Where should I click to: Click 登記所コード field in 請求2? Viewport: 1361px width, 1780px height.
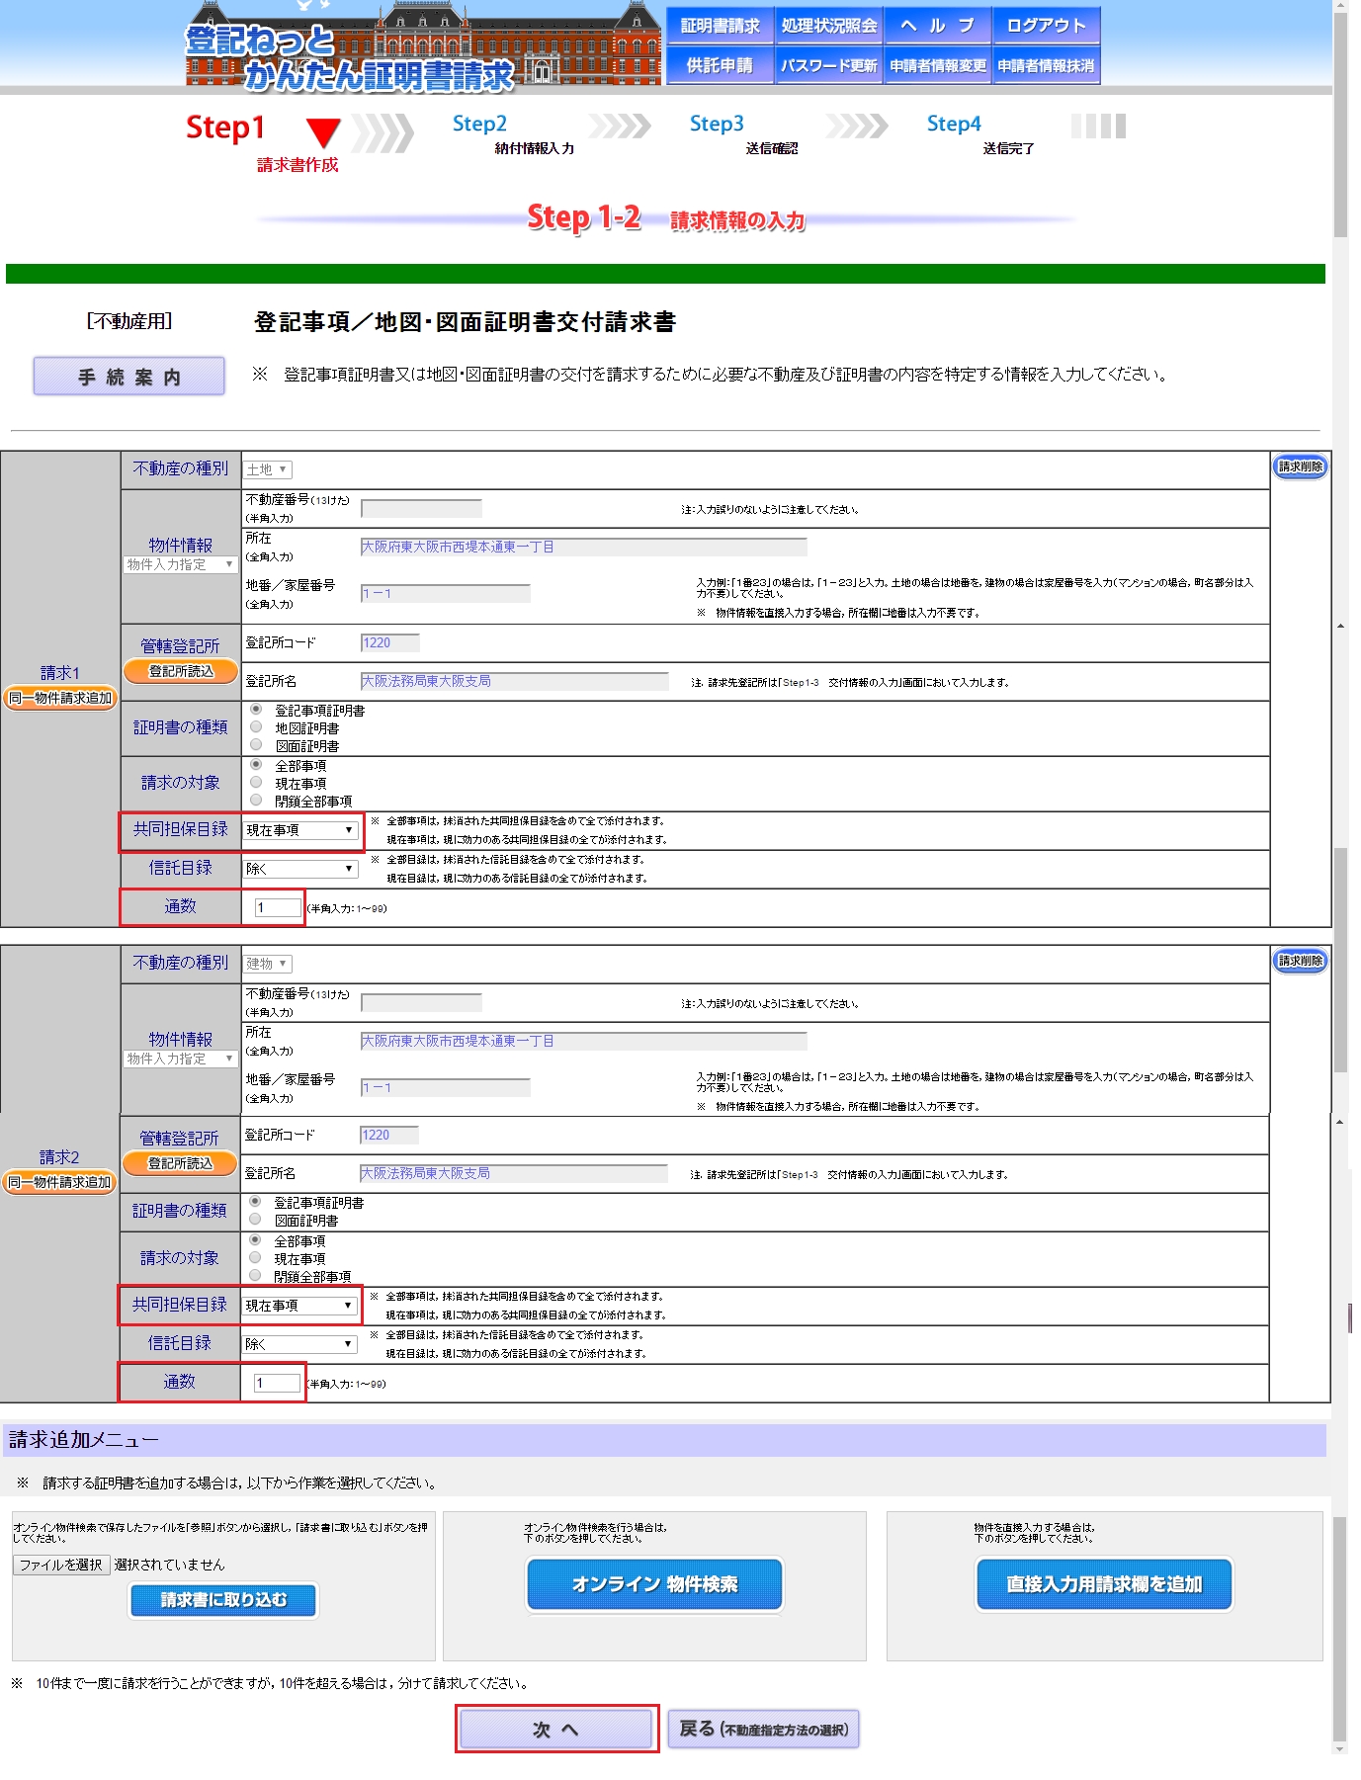tap(389, 1136)
